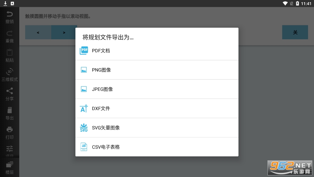
Task: Click the DXF file icon
Action: pos(84,108)
